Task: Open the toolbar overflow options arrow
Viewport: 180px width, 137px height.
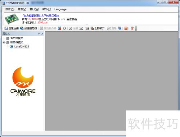Action: click(136, 28)
